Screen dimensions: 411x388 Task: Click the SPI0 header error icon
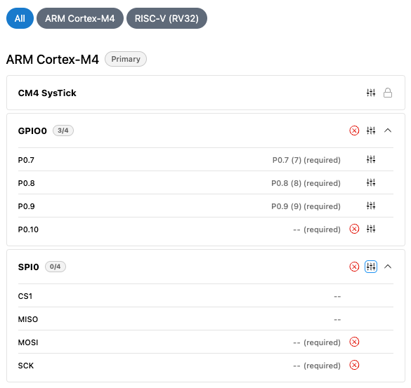[x=354, y=267]
